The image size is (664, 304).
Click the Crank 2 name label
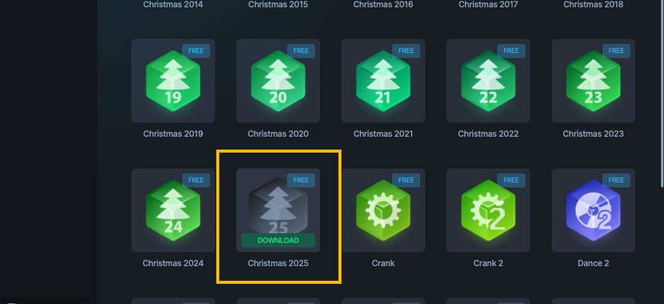488,263
